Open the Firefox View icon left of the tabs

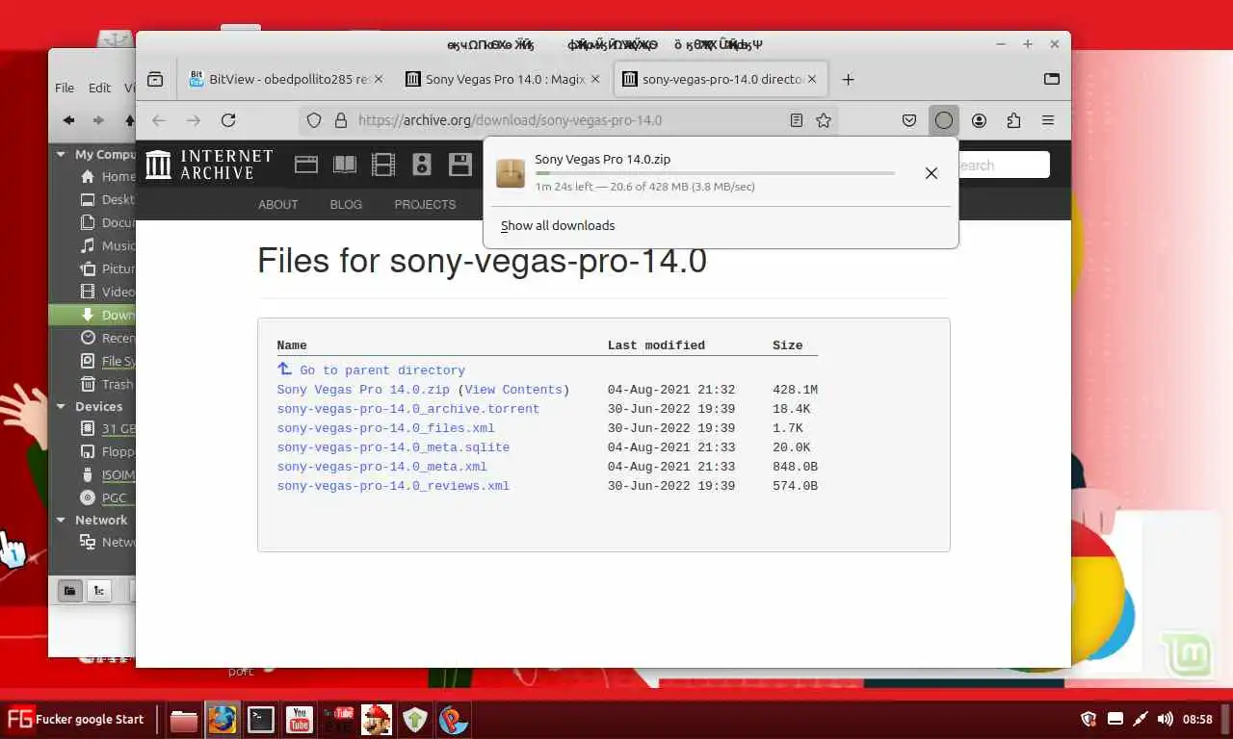click(155, 80)
